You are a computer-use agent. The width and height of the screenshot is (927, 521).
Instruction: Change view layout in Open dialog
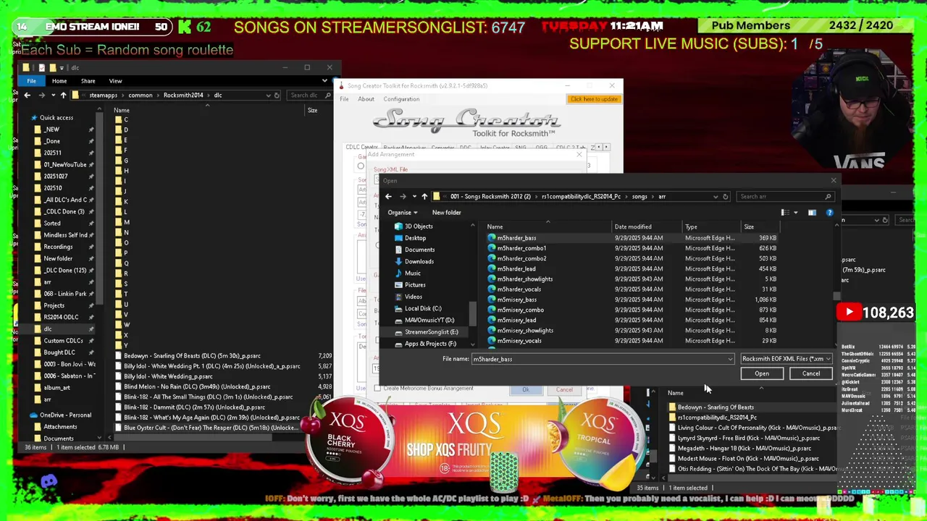784,213
